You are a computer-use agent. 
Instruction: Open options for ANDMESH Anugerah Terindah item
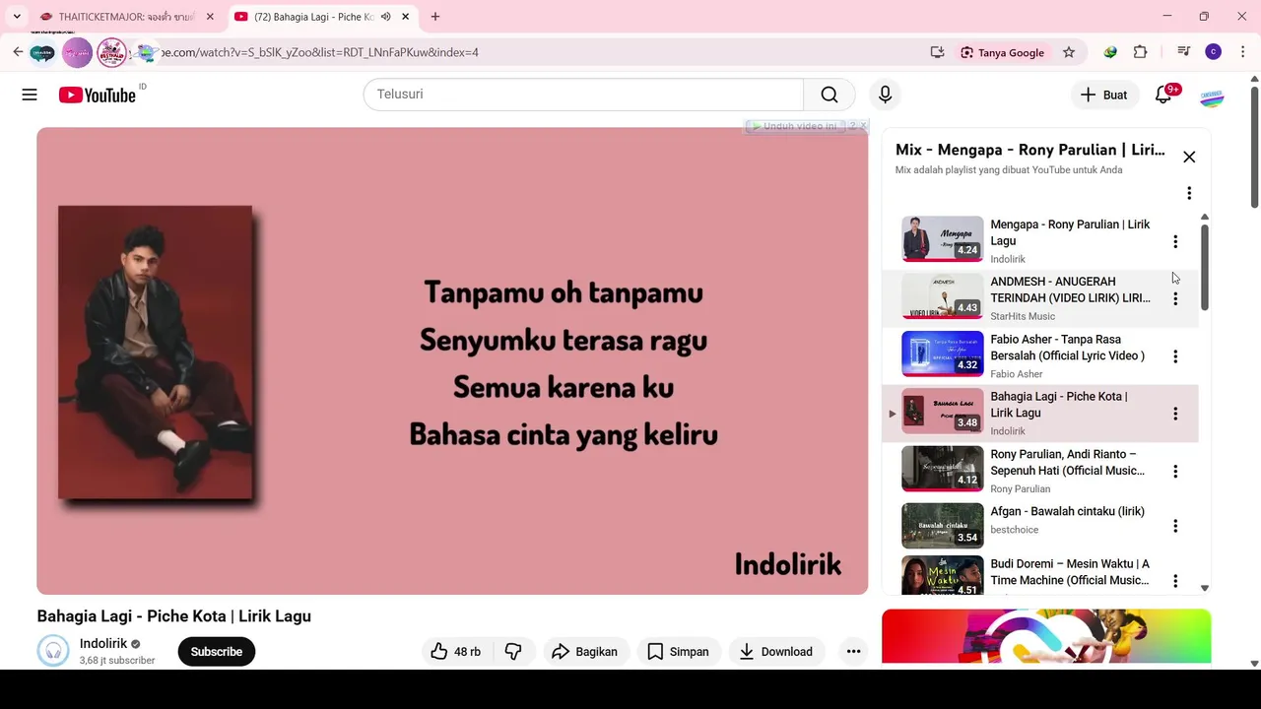click(1175, 298)
